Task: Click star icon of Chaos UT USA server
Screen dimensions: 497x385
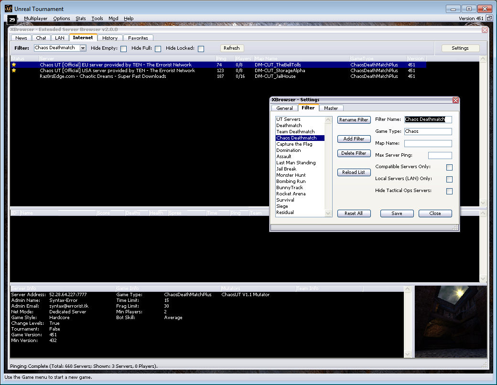Action: tap(14, 70)
